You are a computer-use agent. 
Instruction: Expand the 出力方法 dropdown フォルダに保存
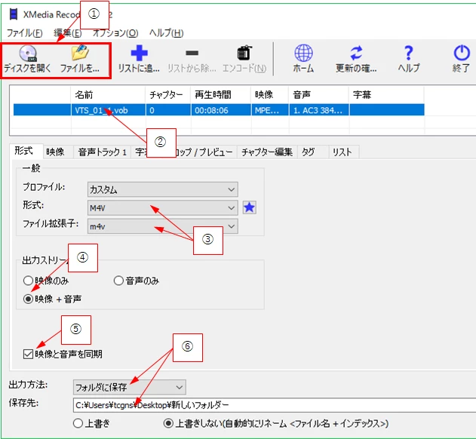pyautogui.click(x=129, y=387)
